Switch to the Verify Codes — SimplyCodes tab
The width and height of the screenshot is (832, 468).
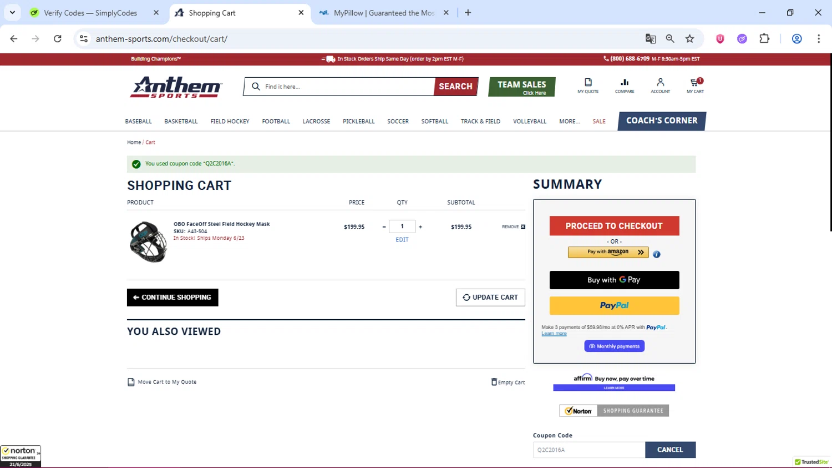[x=95, y=13]
